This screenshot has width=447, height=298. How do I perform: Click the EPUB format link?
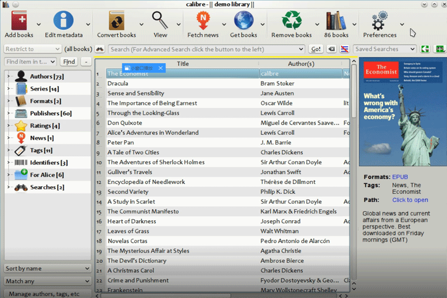pos(400,177)
